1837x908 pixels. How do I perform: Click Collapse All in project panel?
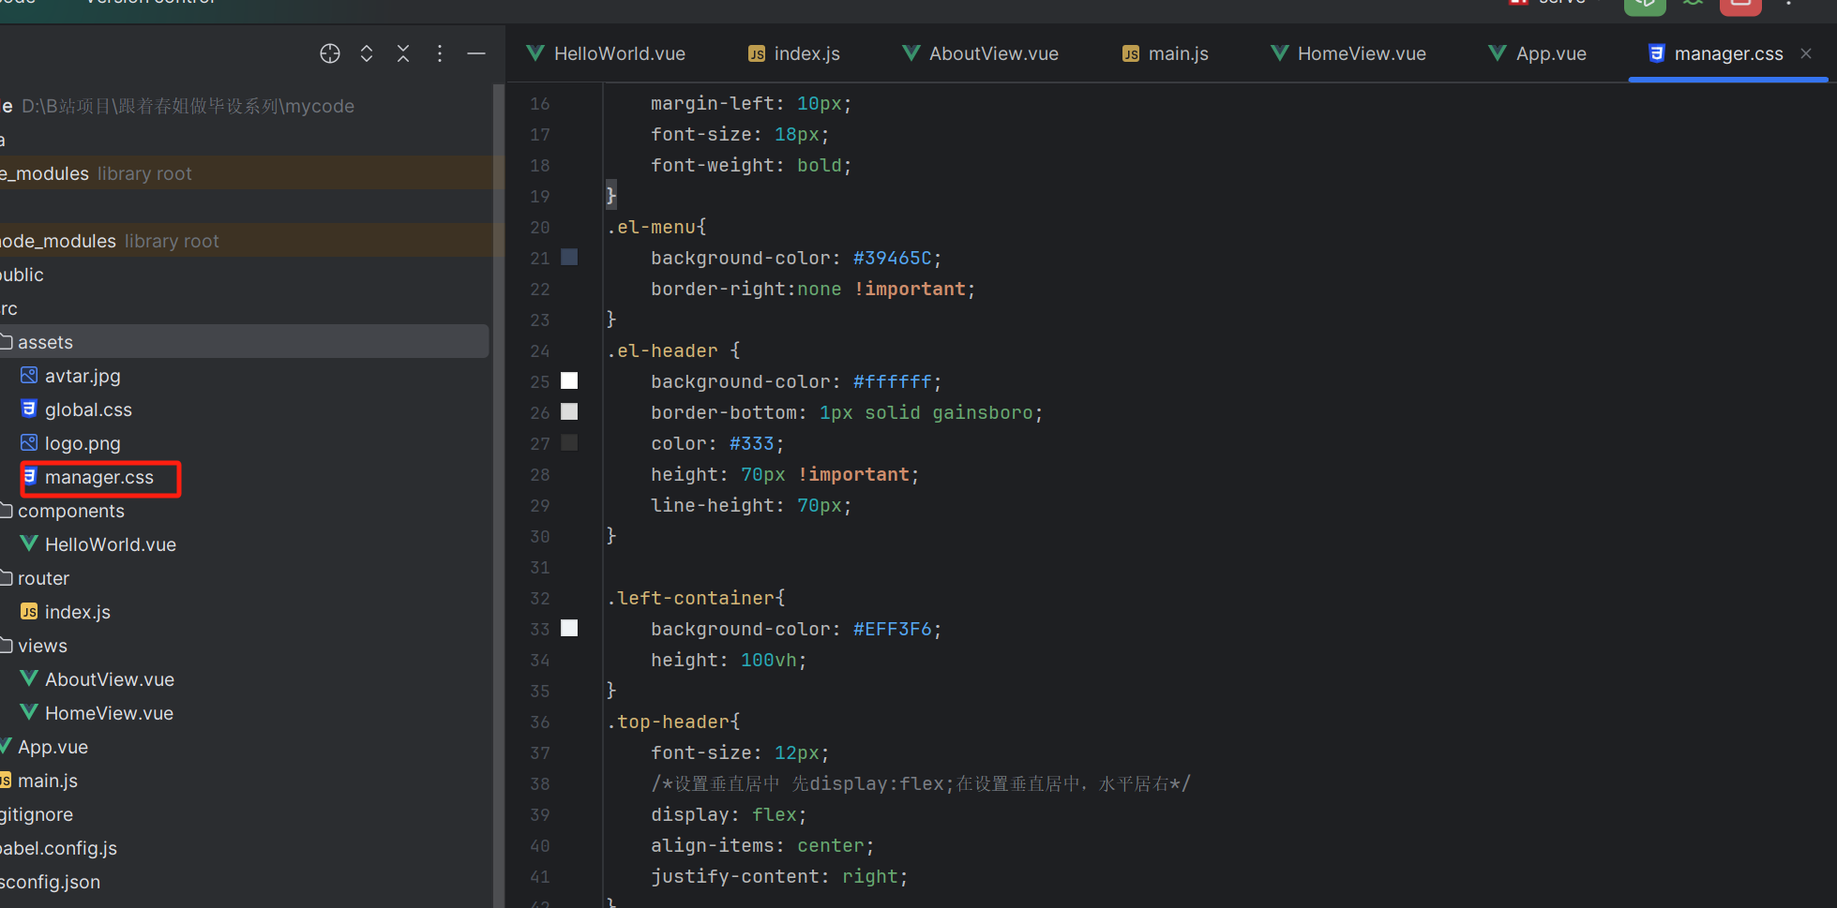pyautogui.click(x=403, y=53)
